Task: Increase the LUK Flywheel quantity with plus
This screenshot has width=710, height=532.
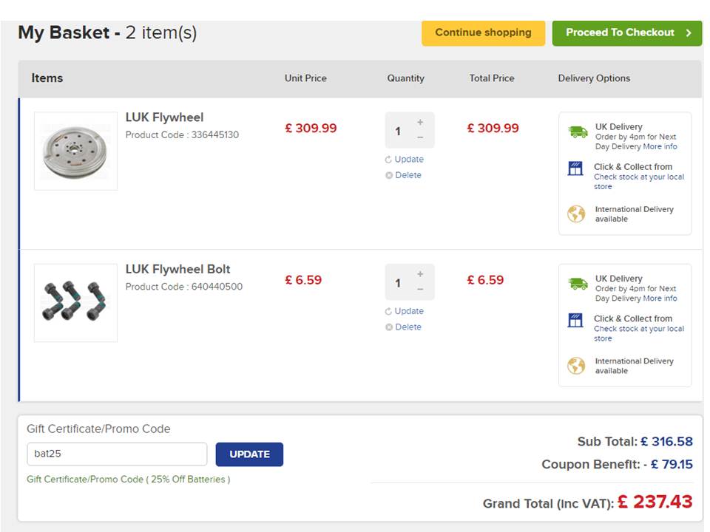Action: tap(420, 122)
